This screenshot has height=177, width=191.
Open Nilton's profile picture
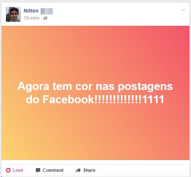tap(13, 14)
